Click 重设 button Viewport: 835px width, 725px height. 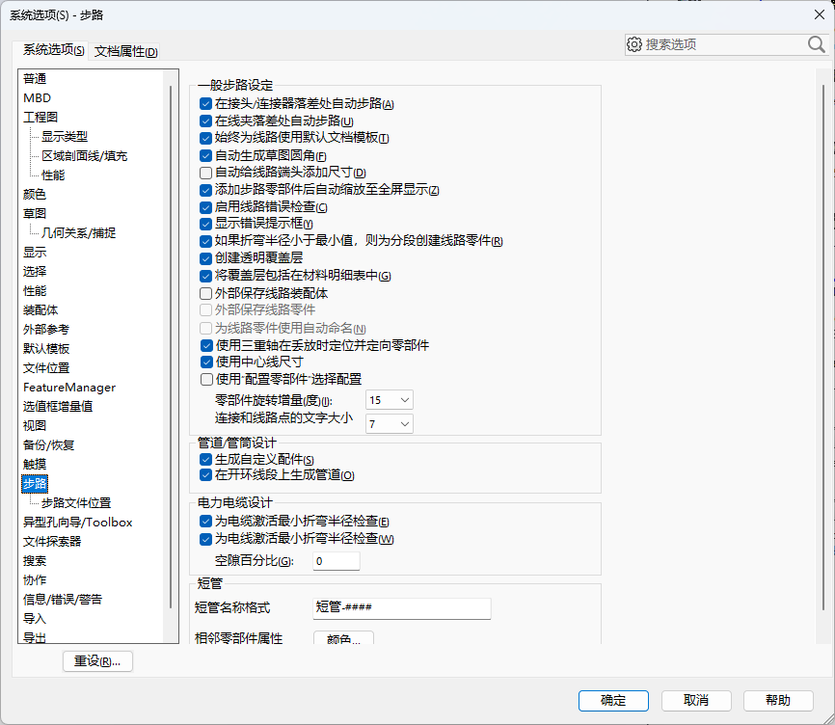pyautogui.click(x=97, y=661)
